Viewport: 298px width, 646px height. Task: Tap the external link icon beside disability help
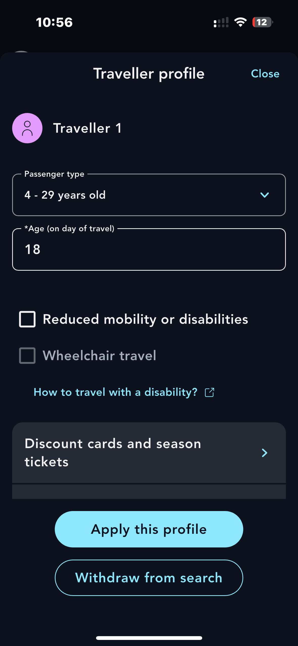[210, 392]
